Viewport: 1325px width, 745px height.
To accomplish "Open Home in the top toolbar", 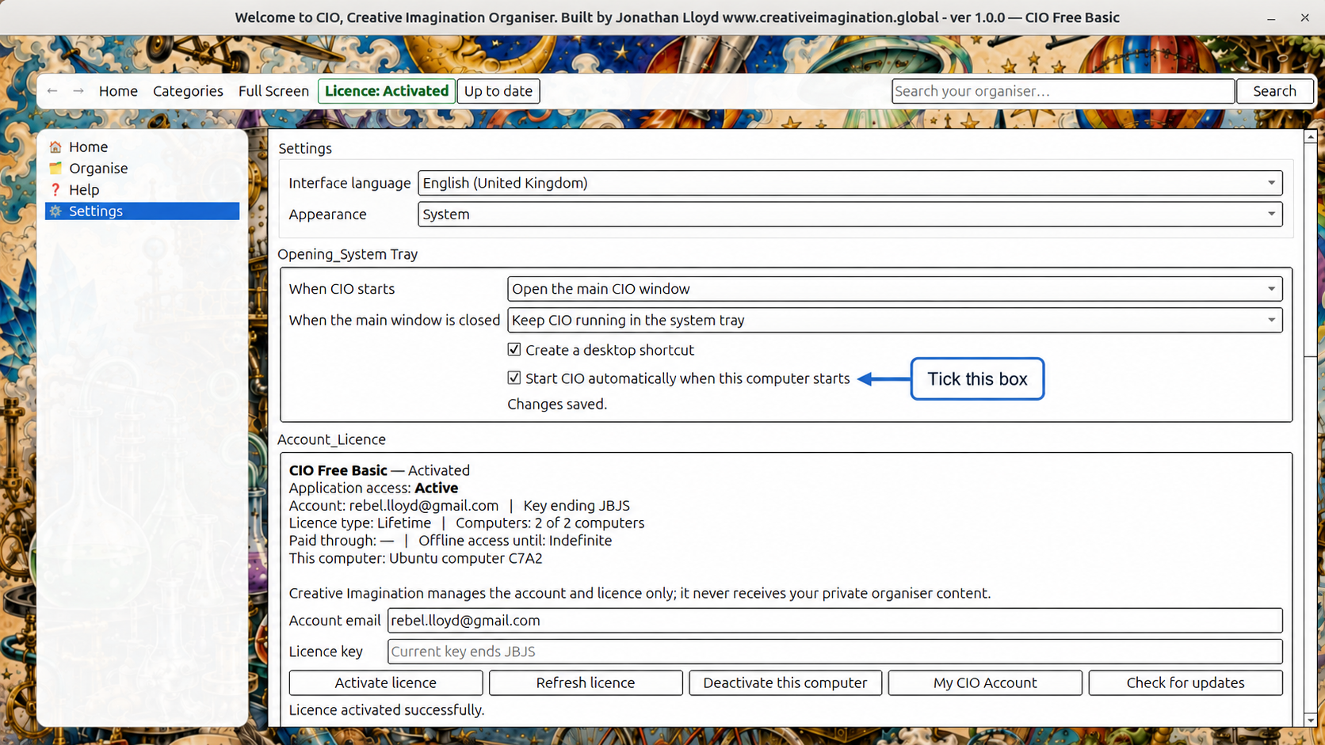I will pos(118,91).
